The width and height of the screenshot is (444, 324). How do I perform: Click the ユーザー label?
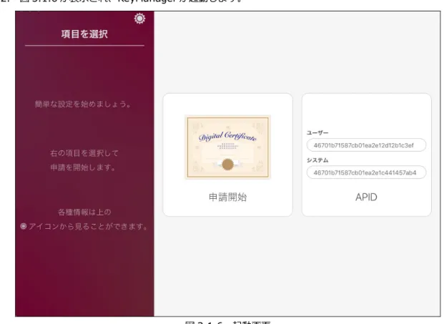tap(317, 132)
